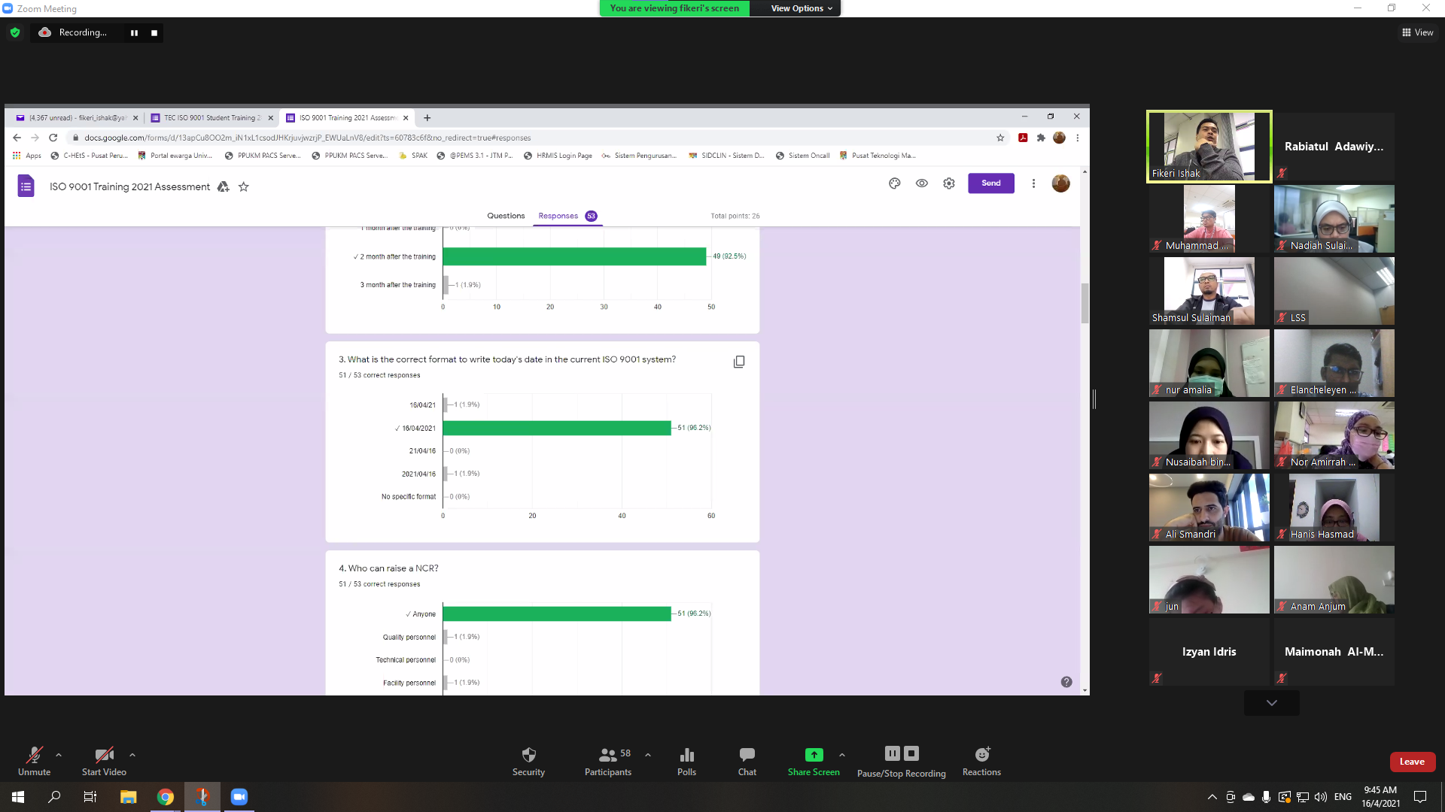Select Fikeri Ishak's video thumbnail
This screenshot has width=1445, height=812.
(x=1209, y=147)
